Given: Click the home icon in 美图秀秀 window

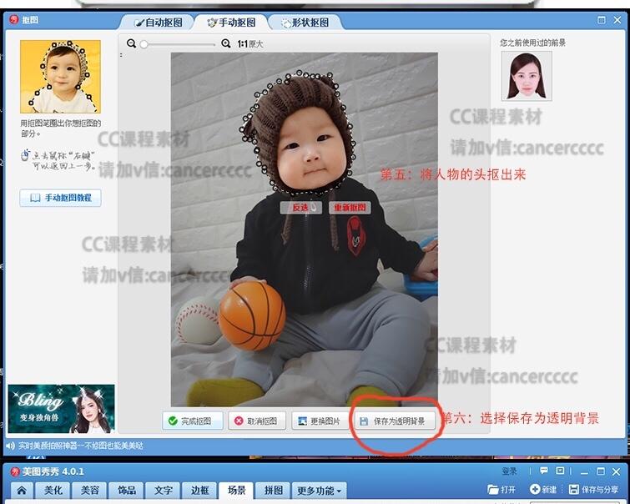Looking at the screenshot, I should coord(22,491).
